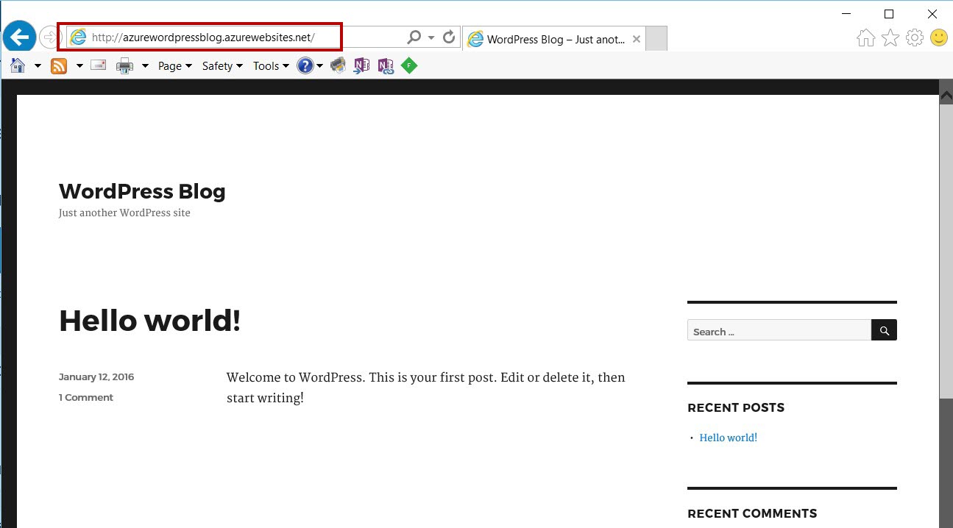Click the Home icon in command bar

[x=18, y=66]
